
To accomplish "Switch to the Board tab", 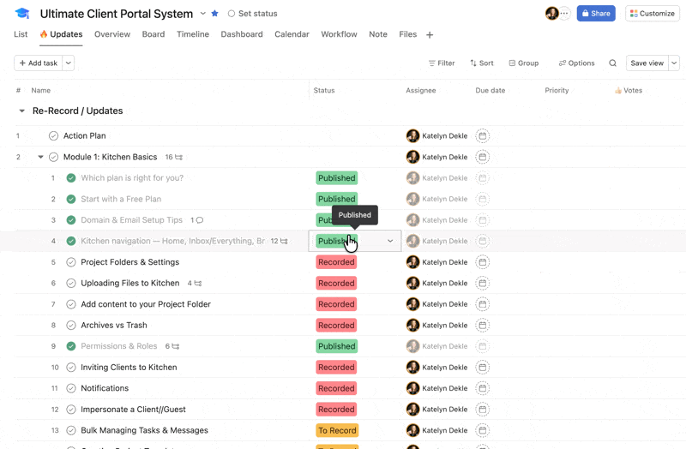I will [153, 34].
